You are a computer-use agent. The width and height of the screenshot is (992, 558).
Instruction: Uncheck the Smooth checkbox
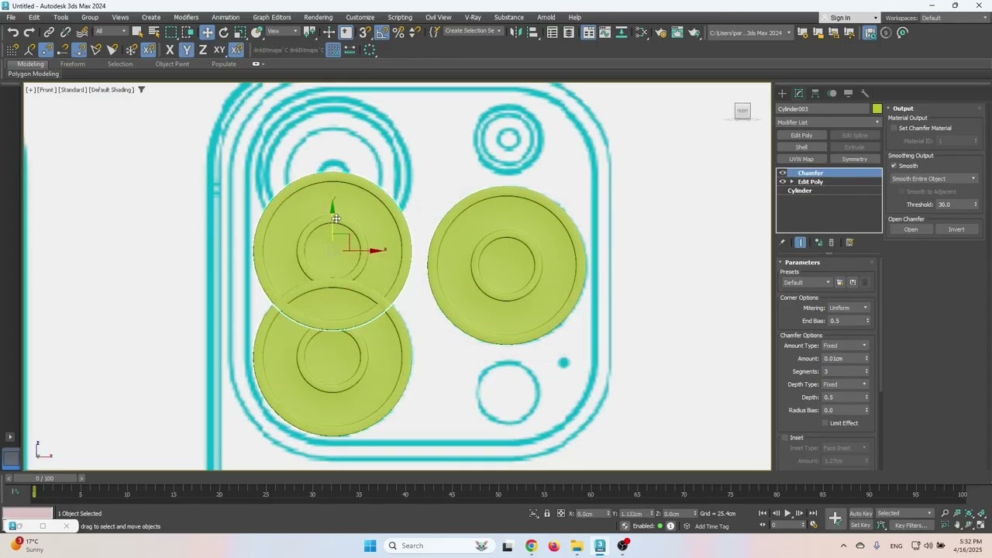pyautogui.click(x=894, y=166)
